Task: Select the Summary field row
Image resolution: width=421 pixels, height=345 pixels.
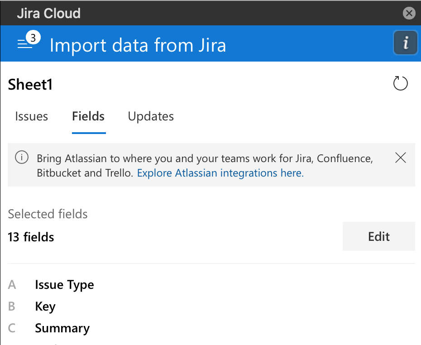Action: [x=62, y=328]
